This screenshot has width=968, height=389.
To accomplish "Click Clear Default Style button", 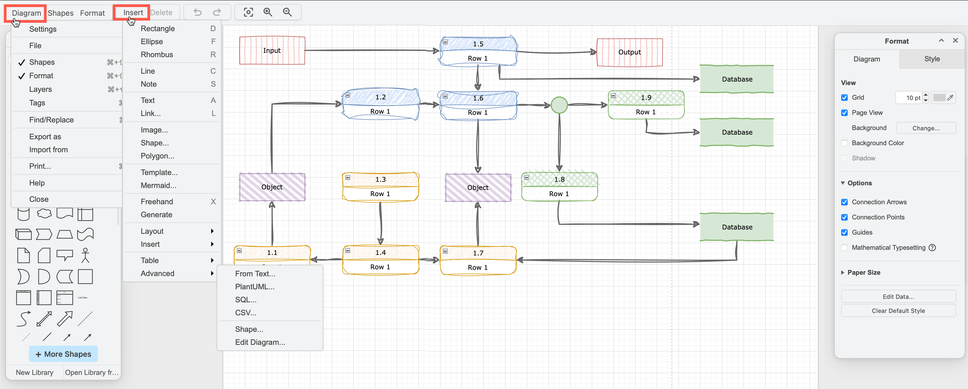I will click(898, 310).
